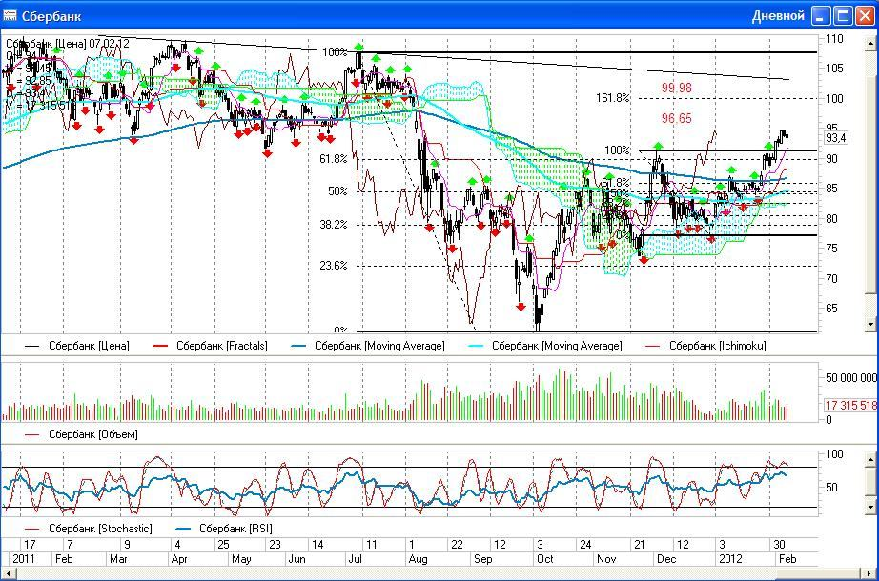Maximize the Сбербанк chart window

coord(843,15)
